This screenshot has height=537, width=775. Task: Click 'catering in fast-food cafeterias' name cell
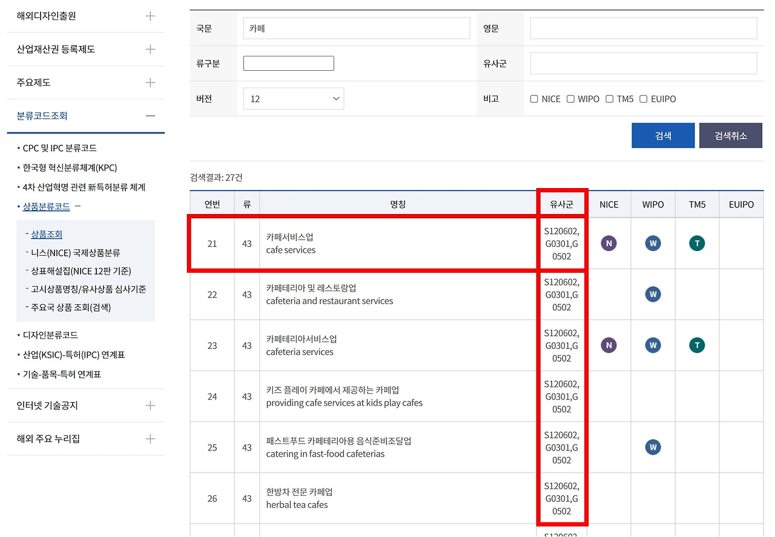click(x=398, y=447)
